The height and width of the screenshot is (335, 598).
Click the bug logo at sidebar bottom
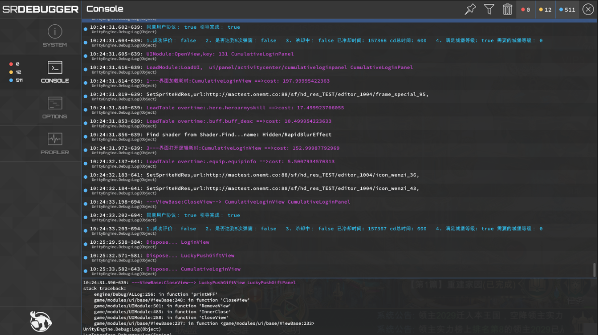pyautogui.click(x=41, y=321)
